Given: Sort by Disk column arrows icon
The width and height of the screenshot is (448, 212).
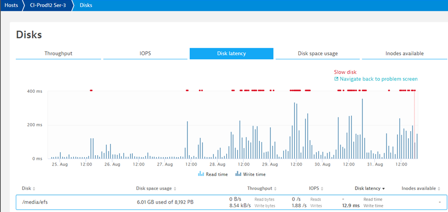Looking at the screenshot, I should pos(34,189).
